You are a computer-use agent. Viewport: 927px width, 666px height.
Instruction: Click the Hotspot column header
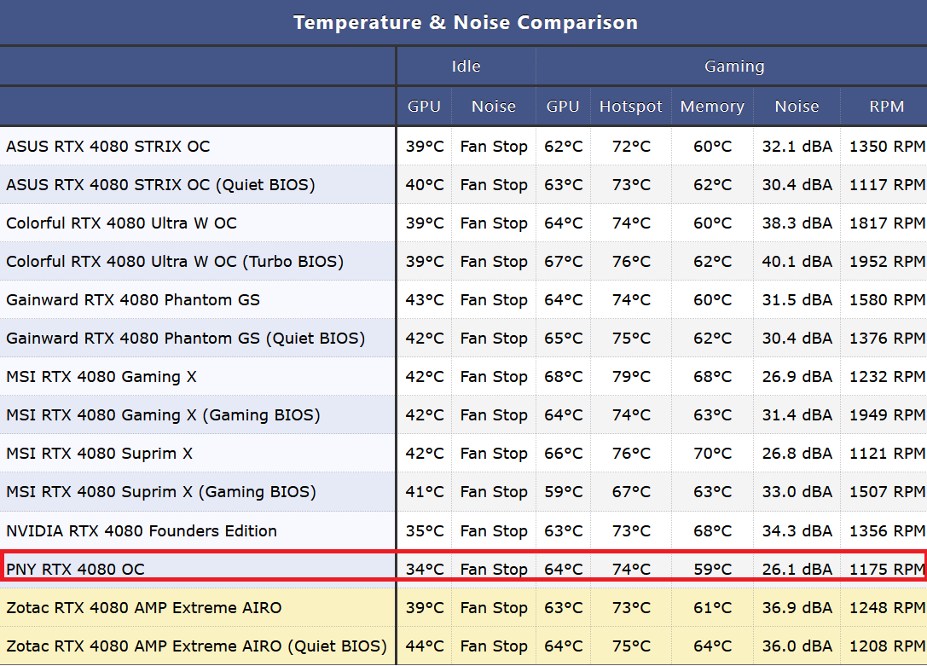pyautogui.click(x=630, y=107)
